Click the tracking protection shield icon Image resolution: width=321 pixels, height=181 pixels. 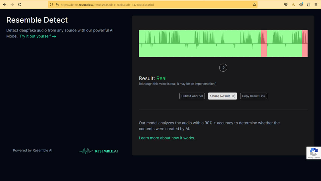(x=51, y=5)
